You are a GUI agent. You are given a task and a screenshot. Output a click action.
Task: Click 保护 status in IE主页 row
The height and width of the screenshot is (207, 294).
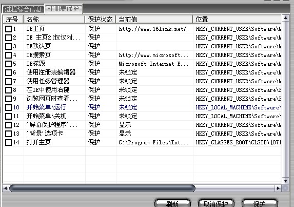click(x=94, y=29)
